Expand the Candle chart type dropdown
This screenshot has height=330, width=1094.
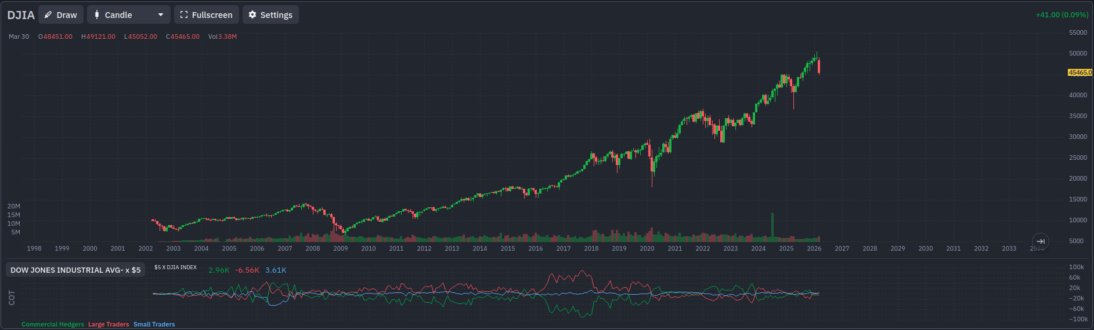(x=129, y=15)
